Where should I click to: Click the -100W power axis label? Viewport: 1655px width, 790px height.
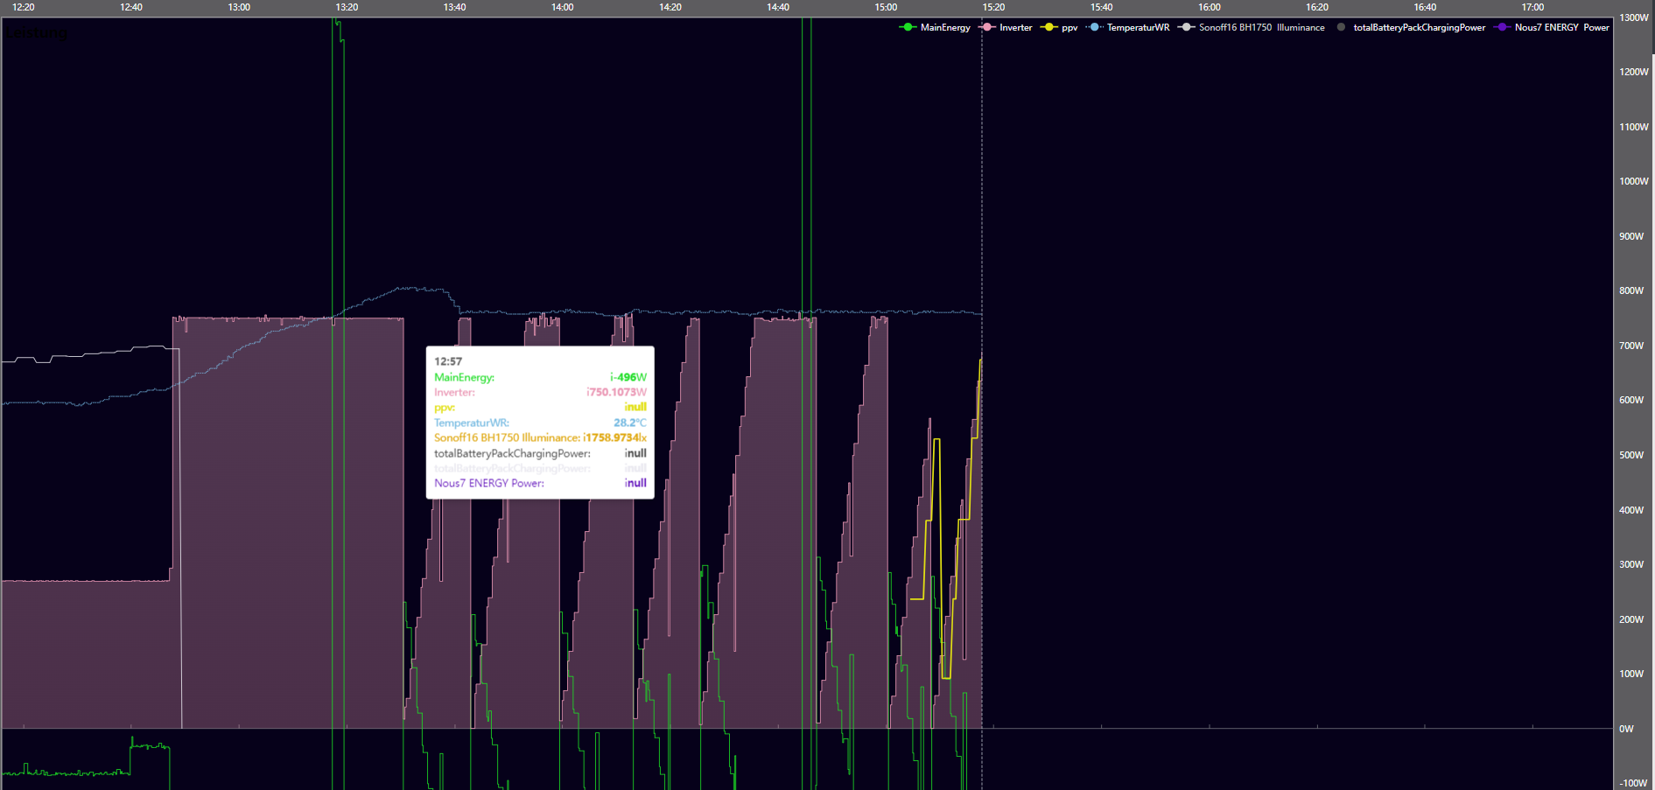click(1633, 783)
